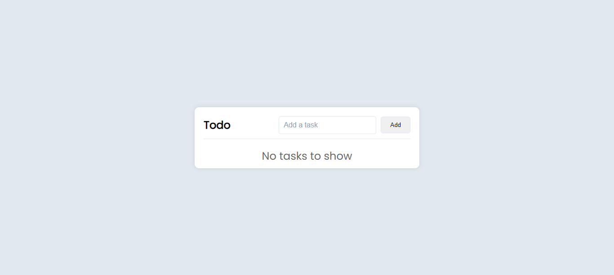614x275 pixels.
Task: Click the letter "T" of the Todo title
Action: coord(207,125)
